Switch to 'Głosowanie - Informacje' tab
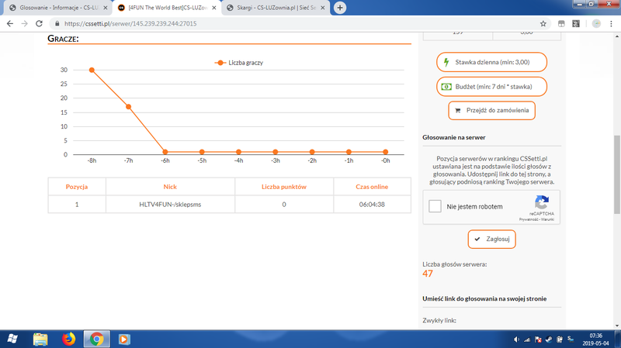 (x=54, y=8)
